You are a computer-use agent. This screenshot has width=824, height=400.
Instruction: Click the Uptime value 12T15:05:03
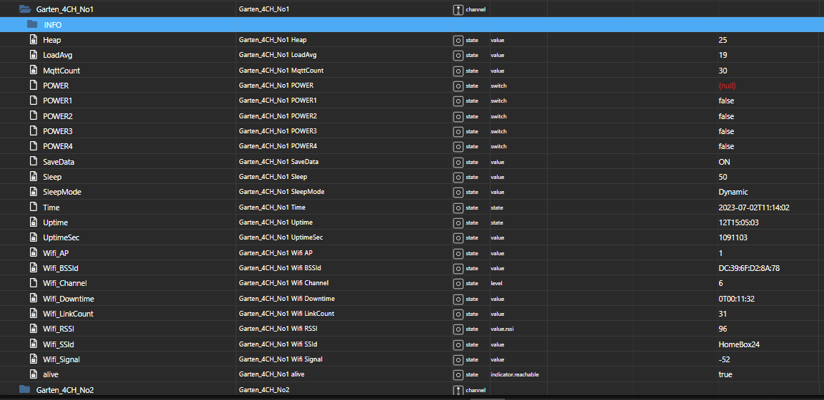(740, 222)
